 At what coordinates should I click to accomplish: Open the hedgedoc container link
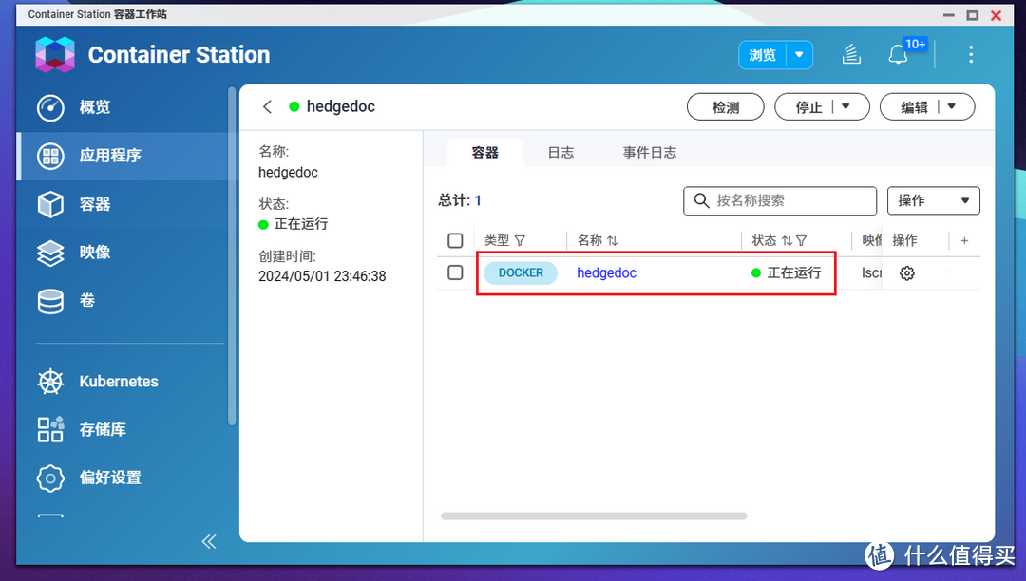[606, 272]
